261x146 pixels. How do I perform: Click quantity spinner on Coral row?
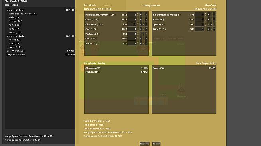point(138,20)
